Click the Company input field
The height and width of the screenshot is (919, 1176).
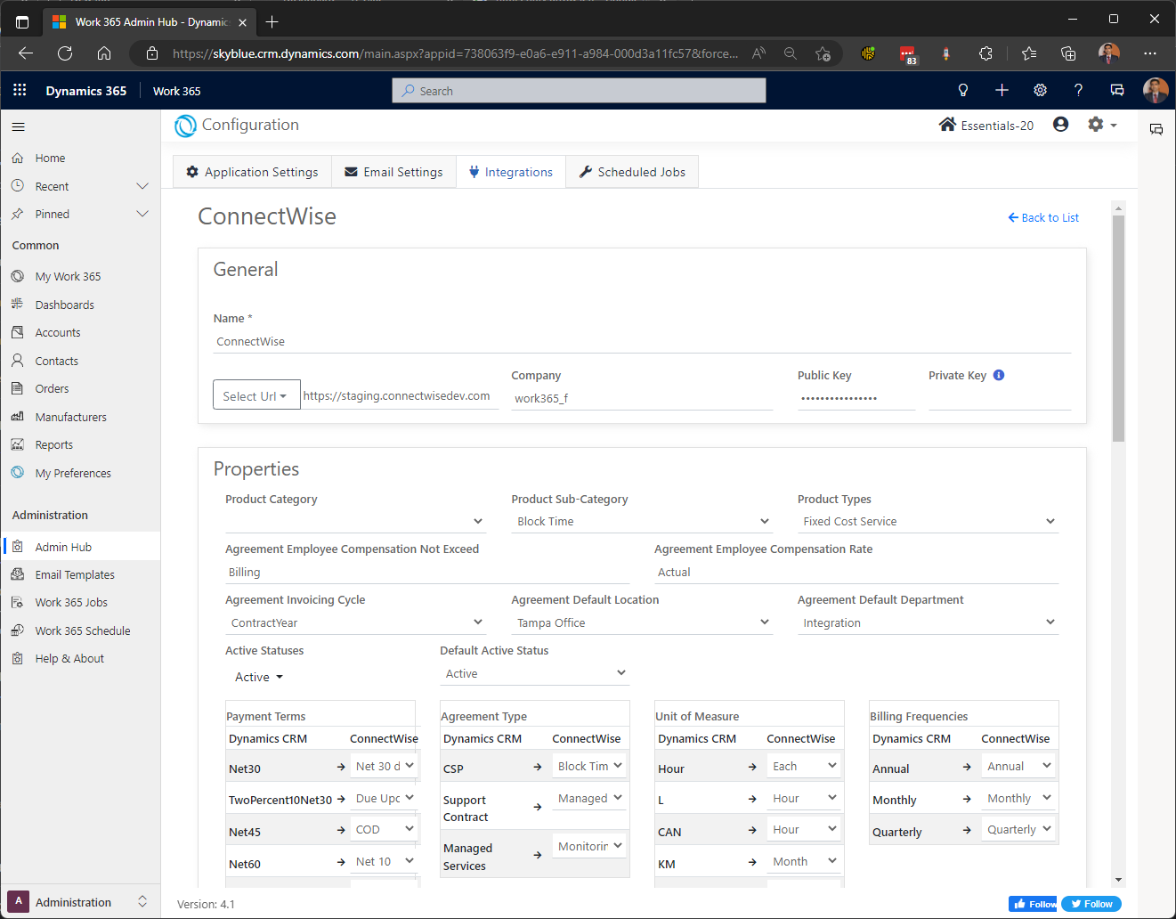[x=641, y=398]
